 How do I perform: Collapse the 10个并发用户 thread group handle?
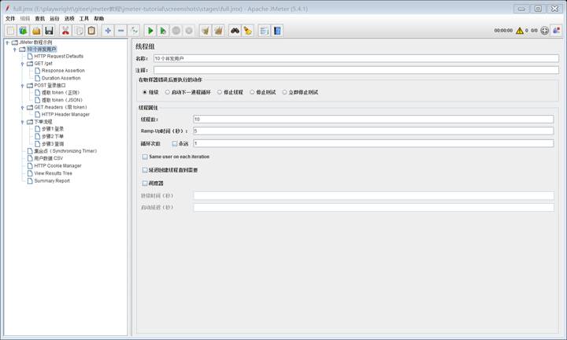pos(15,50)
